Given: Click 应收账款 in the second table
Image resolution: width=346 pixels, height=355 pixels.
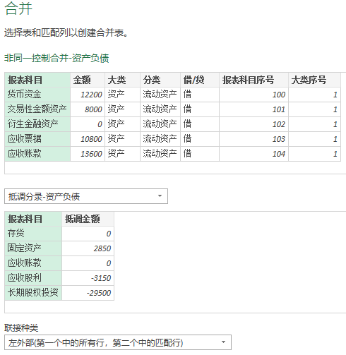Looking at the screenshot, I should point(33,263).
